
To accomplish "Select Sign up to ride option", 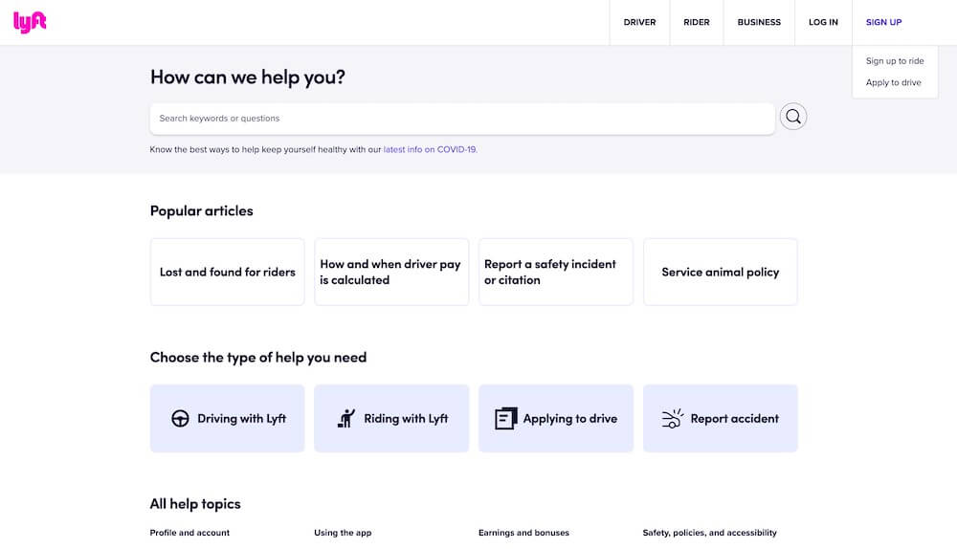I will (895, 61).
